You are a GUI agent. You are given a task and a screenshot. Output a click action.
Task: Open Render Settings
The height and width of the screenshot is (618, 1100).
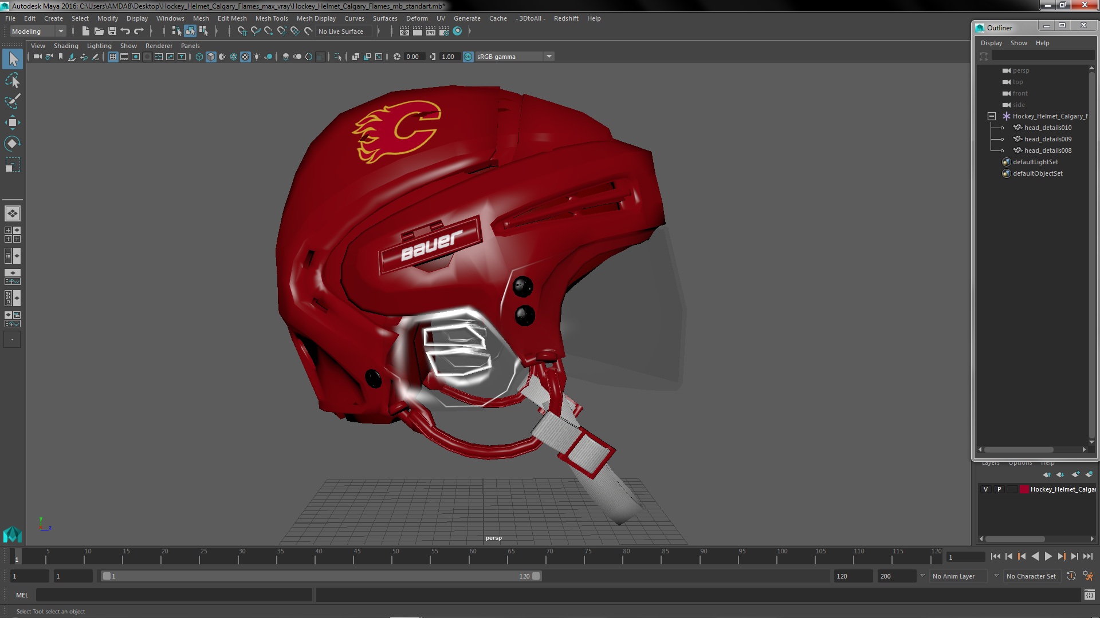pyautogui.click(x=444, y=31)
